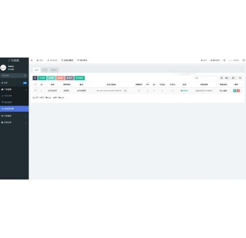Open the columns dropdown in the table toolbar
This screenshot has width=246, height=238.
coord(227,78)
